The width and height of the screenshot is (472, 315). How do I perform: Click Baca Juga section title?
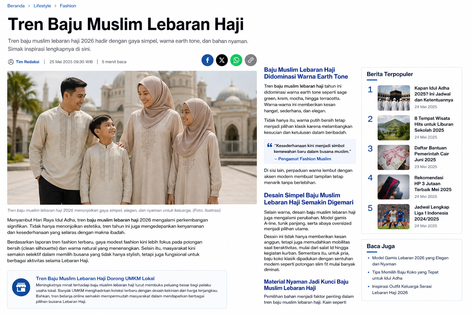tap(381, 246)
